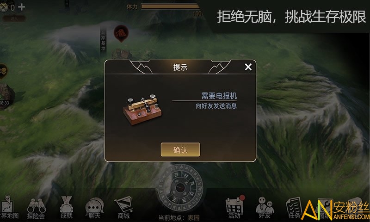This screenshot has width=370, height=222.
Task: Click the 当前地点 家园 location label
Action: coord(179,217)
